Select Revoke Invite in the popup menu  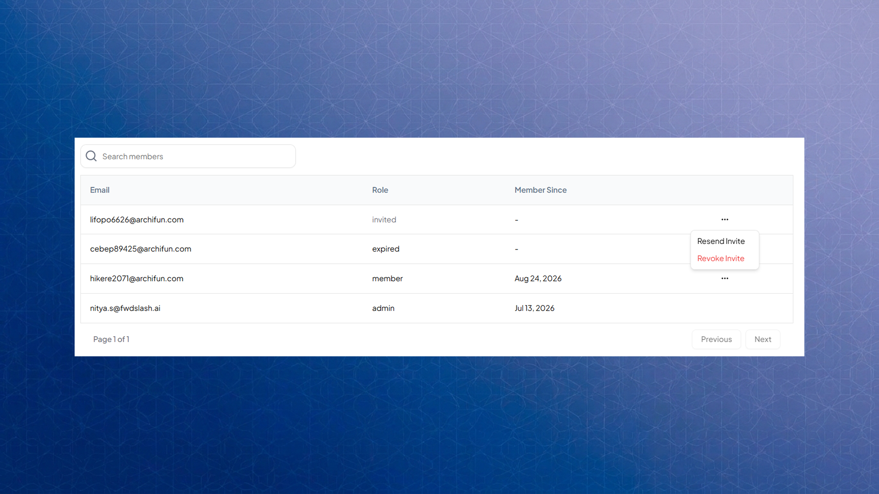tap(721, 258)
